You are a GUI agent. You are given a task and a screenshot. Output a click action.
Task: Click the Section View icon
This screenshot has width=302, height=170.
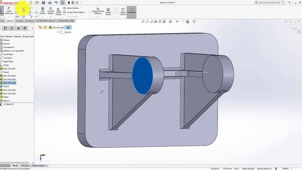click(156, 22)
